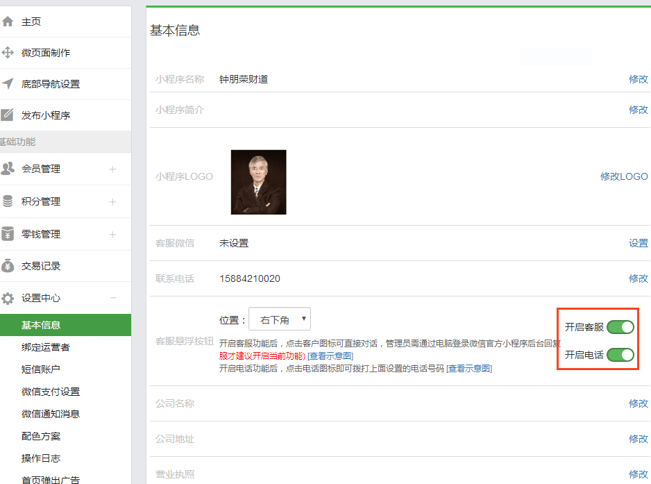Screen dimensions: 651x484
Task: Click the move-arrows icon for 微页面制作
Action: coord(8,53)
